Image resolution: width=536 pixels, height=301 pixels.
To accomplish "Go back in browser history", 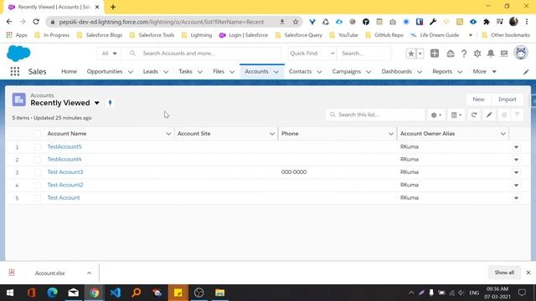I will coord(9,22).
